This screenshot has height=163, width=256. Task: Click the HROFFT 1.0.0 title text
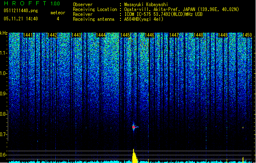point(32,3)
